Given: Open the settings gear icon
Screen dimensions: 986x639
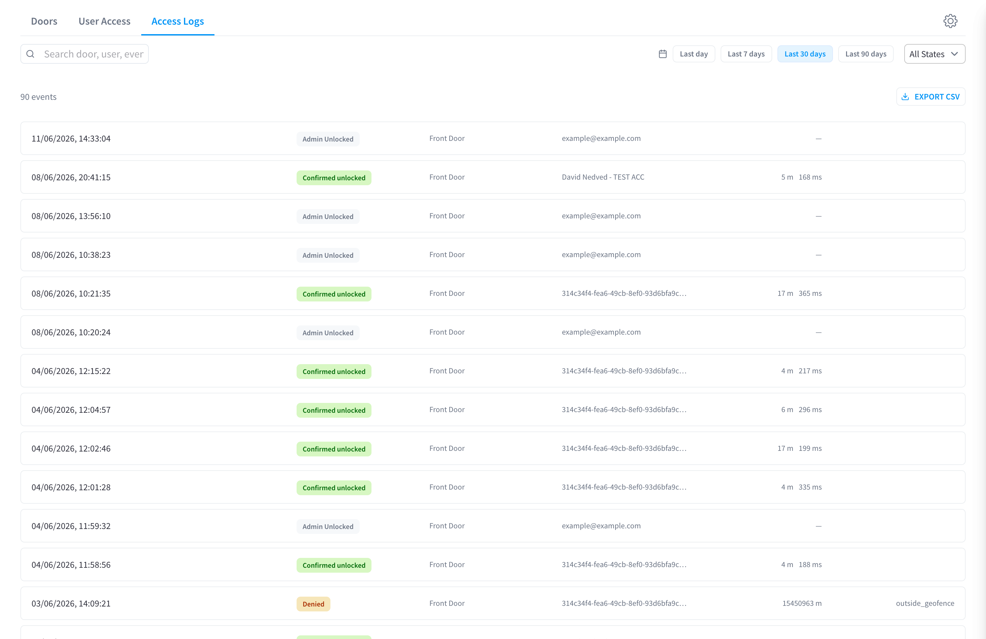Looking at the screenshot, I should click(x=951, y=21).
